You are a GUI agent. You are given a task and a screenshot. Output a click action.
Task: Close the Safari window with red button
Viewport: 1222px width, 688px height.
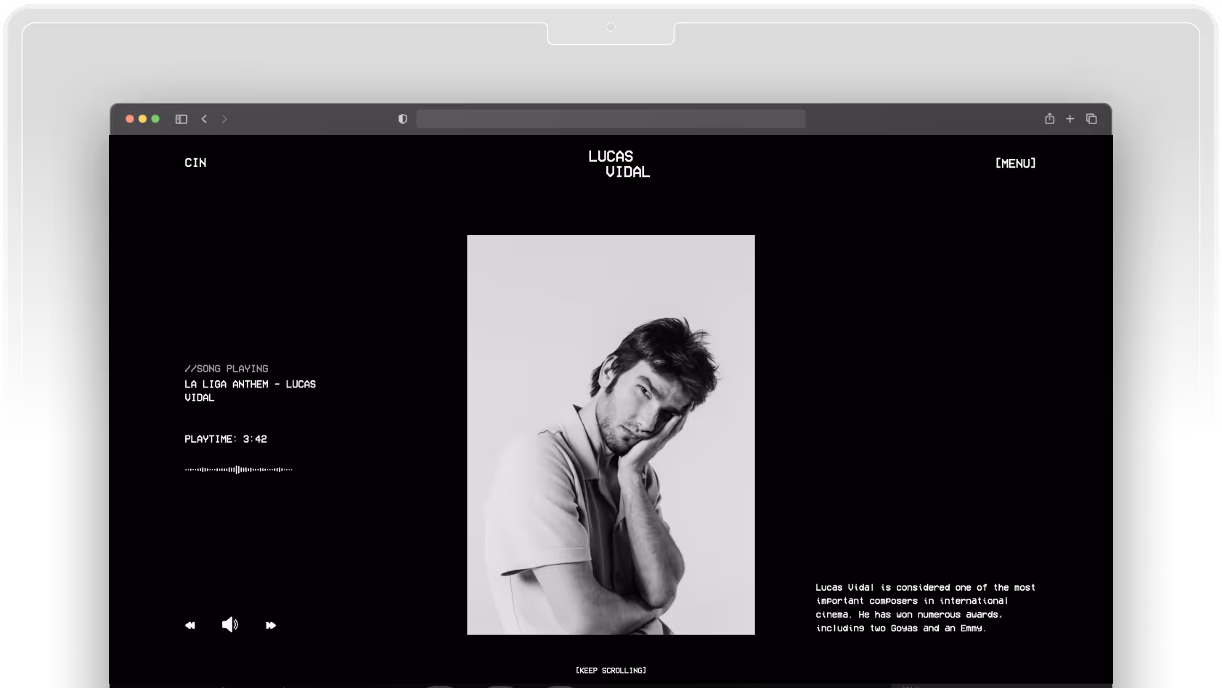click(130, 119)
